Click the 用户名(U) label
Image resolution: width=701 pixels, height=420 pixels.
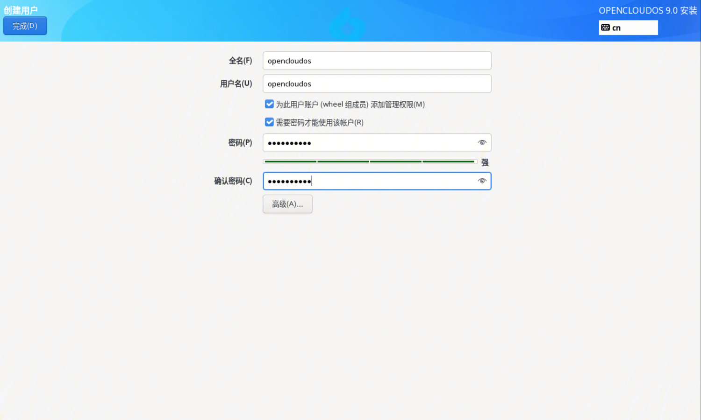point(236,84)
